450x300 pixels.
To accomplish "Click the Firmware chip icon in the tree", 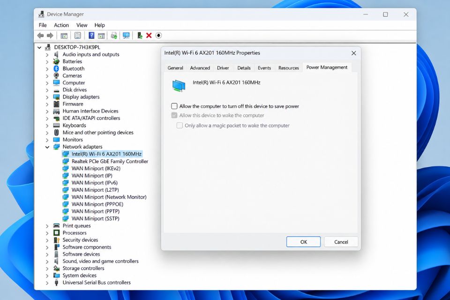I will 56,104.
